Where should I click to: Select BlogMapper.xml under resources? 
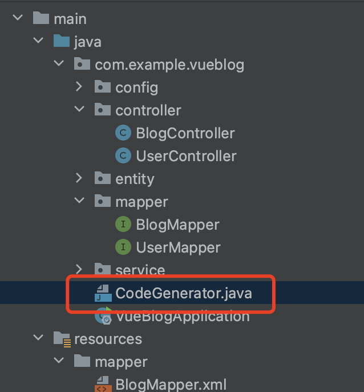click(x=171, y=384)
